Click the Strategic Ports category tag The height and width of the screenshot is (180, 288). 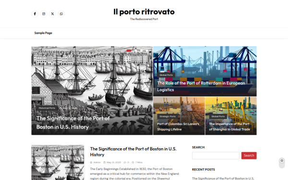click(168, 117)
